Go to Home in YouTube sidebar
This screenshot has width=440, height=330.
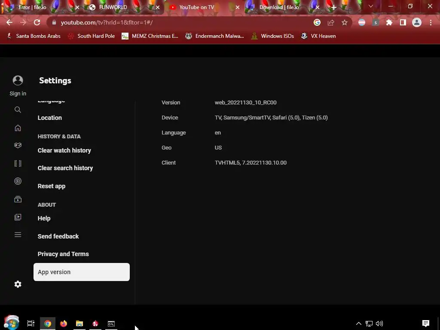click(18, 128)
